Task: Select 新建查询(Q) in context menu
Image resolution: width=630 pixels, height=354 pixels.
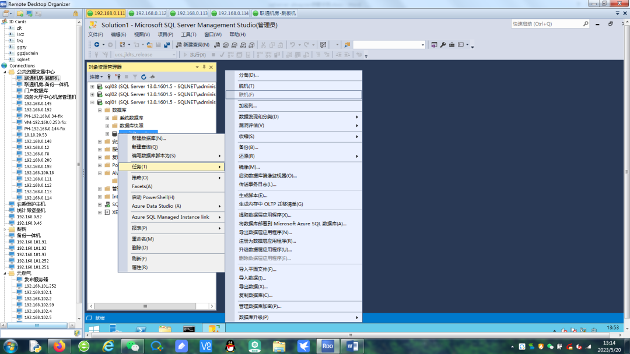Action: 171,147
